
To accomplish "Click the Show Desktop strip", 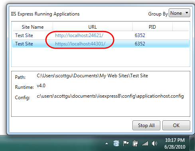I will coord(192,143).
